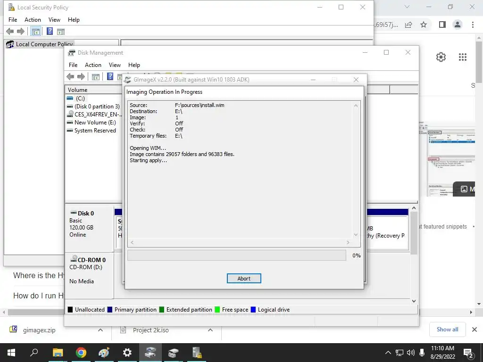
Task: Click the Unallocated legend black swatch
Action: (70, 310)
